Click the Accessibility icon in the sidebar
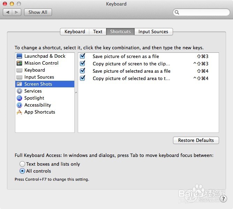Screen dimensions: 233x209 point(19,105)
